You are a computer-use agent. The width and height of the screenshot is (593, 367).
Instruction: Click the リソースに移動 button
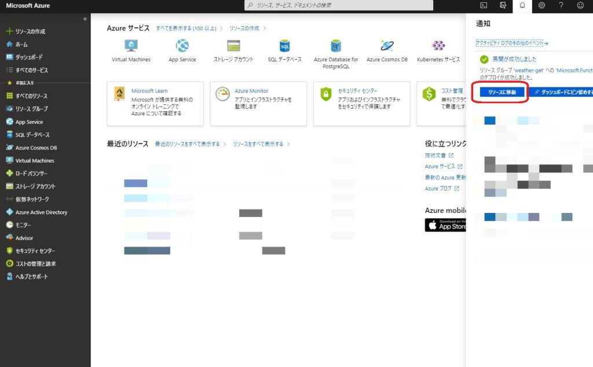point(502,92)
